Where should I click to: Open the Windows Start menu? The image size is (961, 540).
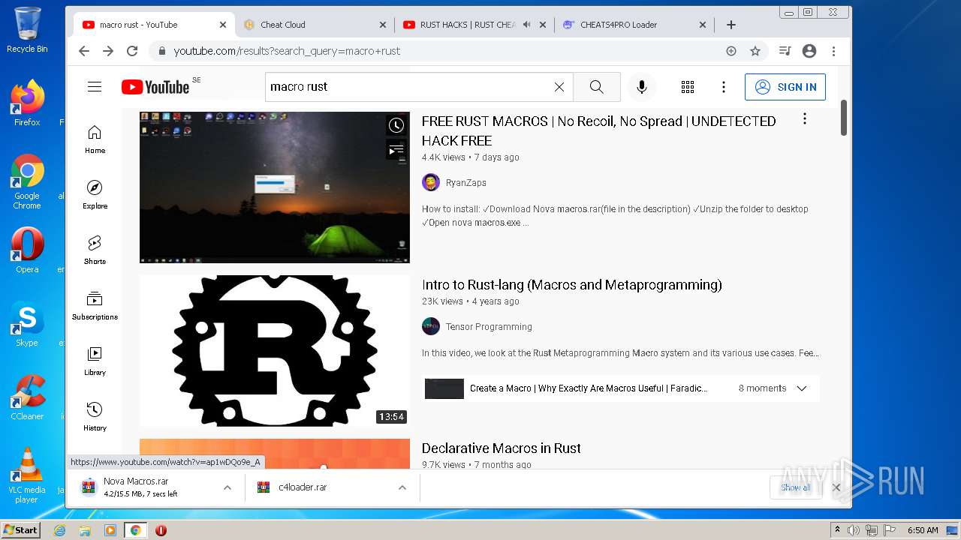tap(21, 530)
